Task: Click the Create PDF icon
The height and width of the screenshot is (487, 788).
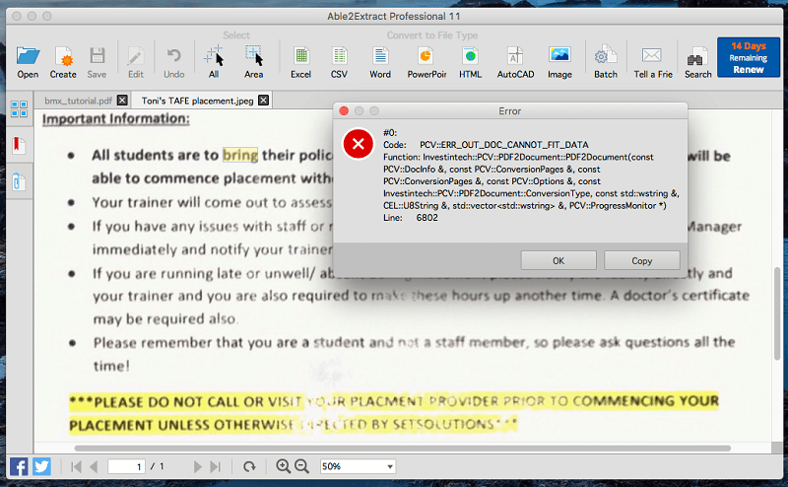Action: click(x=63, y=55)
